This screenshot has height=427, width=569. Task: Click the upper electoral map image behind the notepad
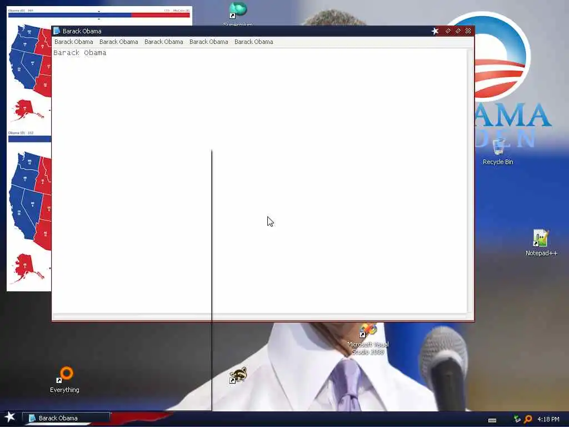(x=29, y=67)
